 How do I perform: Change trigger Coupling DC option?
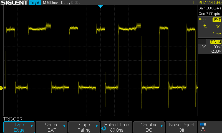tap(149, 127)
